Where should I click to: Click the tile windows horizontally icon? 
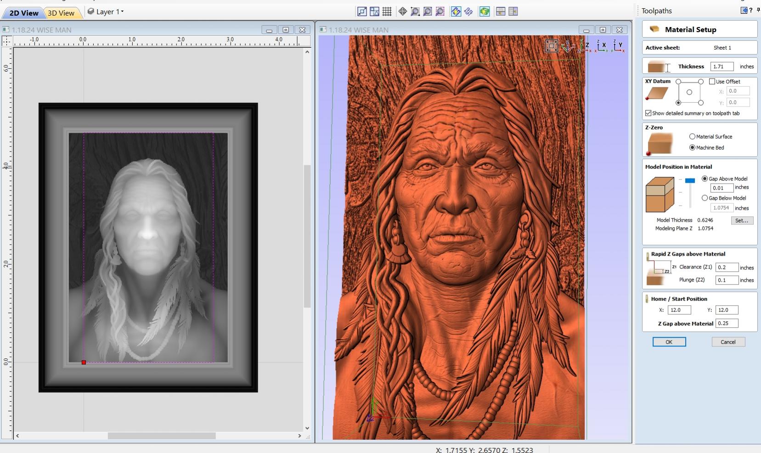point(501,11)
